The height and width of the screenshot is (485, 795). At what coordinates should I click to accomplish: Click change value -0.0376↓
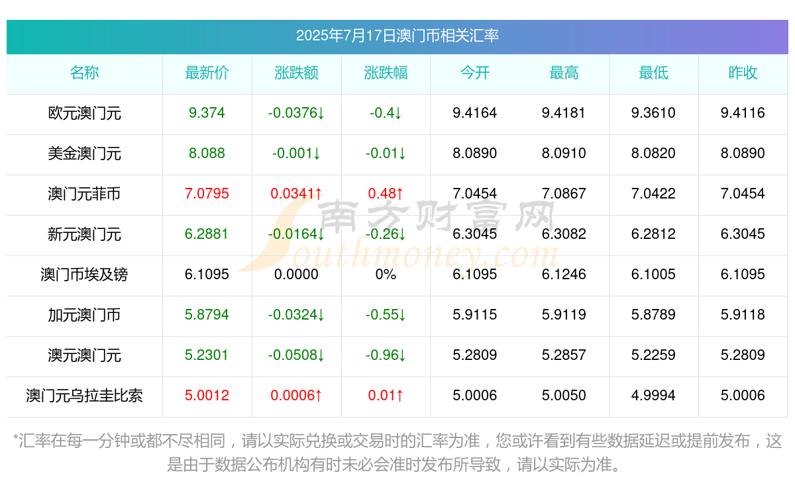[x=297, y=113]
